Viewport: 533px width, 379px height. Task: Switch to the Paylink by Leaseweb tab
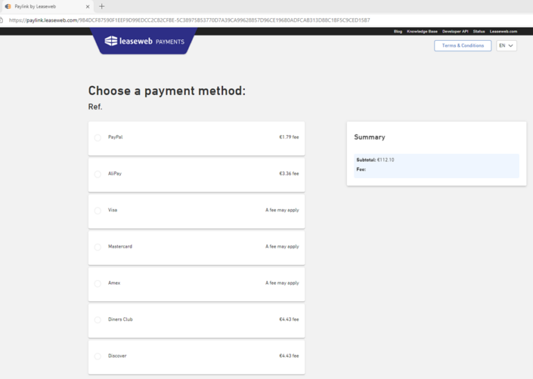click(47, 6)
